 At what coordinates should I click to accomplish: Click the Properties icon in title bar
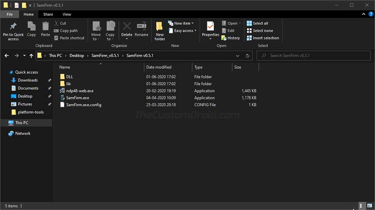pos(16,5)
